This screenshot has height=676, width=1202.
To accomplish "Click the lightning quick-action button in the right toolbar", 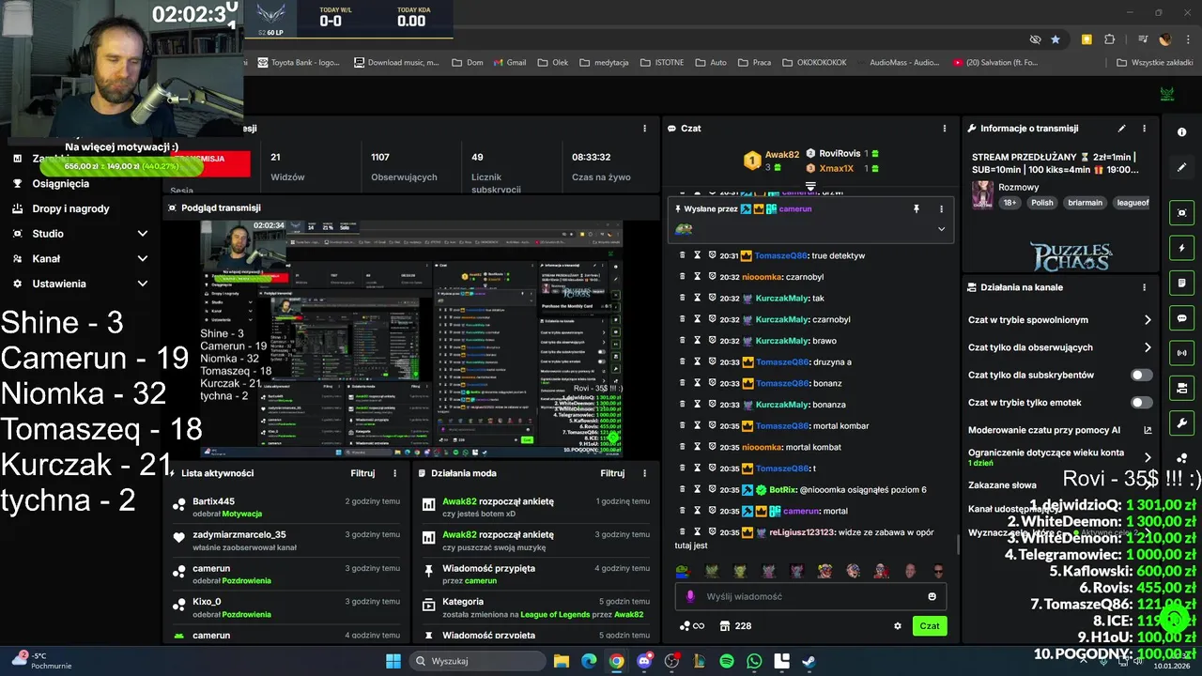I will 1182,248.
